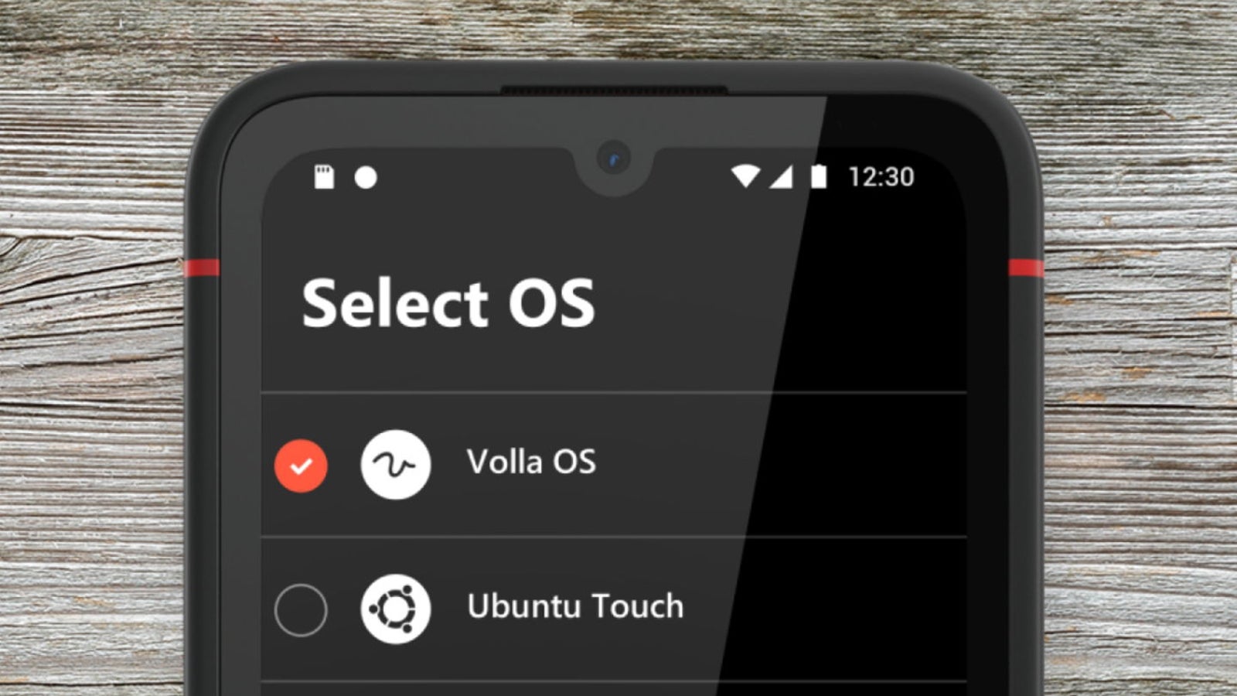Tap the SD card status icon
The width and height of the screenshot is (1237, 696).
[324, 177]
